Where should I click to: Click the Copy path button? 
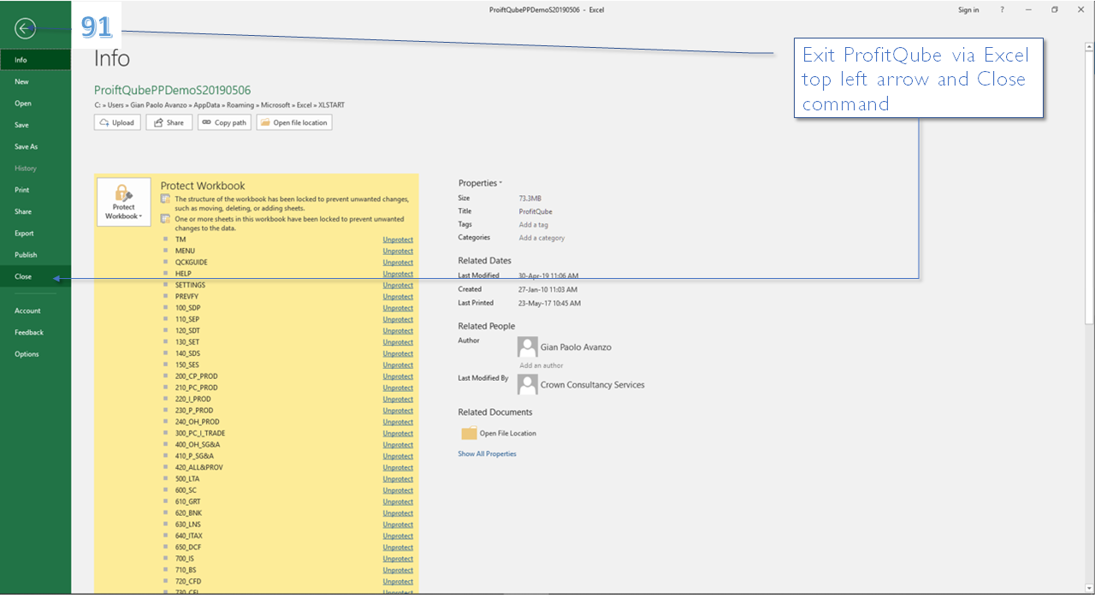(x=224, y=122)
